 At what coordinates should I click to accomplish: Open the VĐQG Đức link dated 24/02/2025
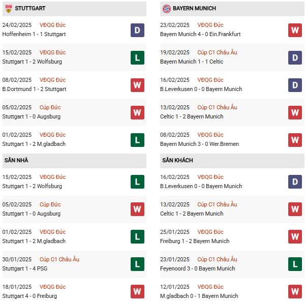click(x=53, y=25)
